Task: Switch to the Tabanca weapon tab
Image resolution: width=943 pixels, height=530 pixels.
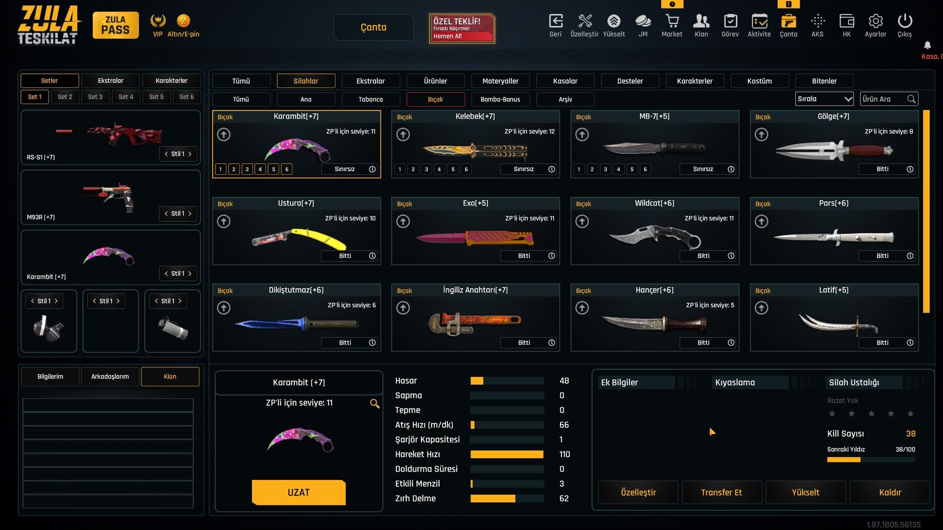Action: coord(370,100)
